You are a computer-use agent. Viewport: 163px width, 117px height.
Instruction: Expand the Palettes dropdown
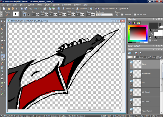point(124,9)
